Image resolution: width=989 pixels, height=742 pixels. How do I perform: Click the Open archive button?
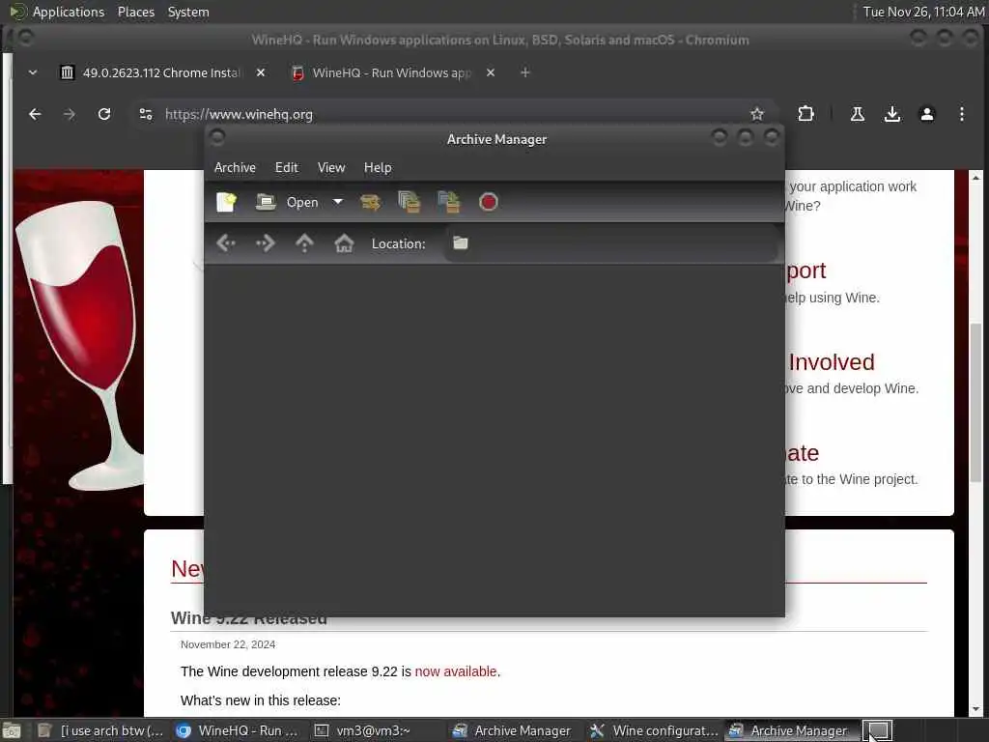[287, 202]
